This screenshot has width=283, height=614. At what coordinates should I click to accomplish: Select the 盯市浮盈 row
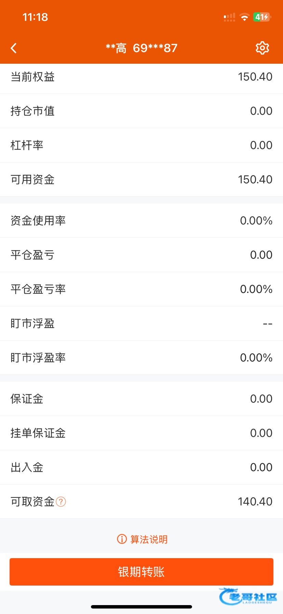141,323
